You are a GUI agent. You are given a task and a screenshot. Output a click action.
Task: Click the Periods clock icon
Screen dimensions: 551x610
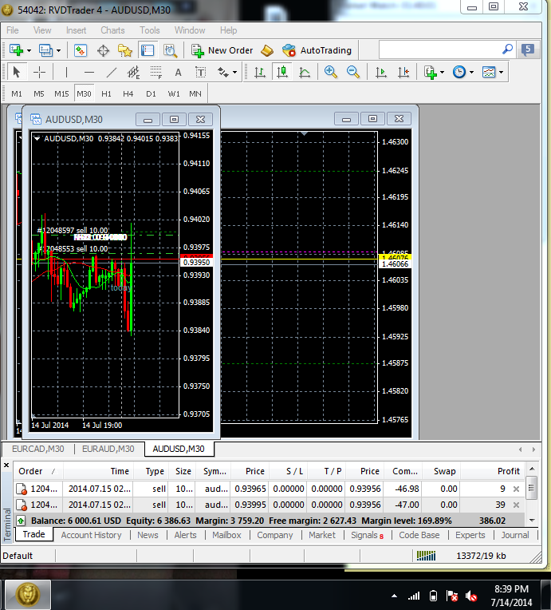coord(459,73)
